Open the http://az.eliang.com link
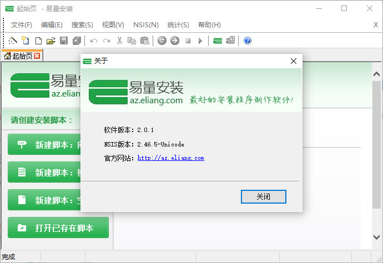Viewport: 383px width, 263px height. click(x=171, y=158)
